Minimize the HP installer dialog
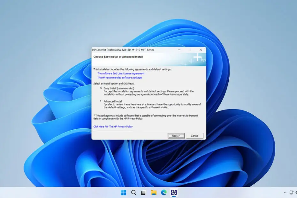Viewport: 297px width, 198px height. click(x=179, y=50)
